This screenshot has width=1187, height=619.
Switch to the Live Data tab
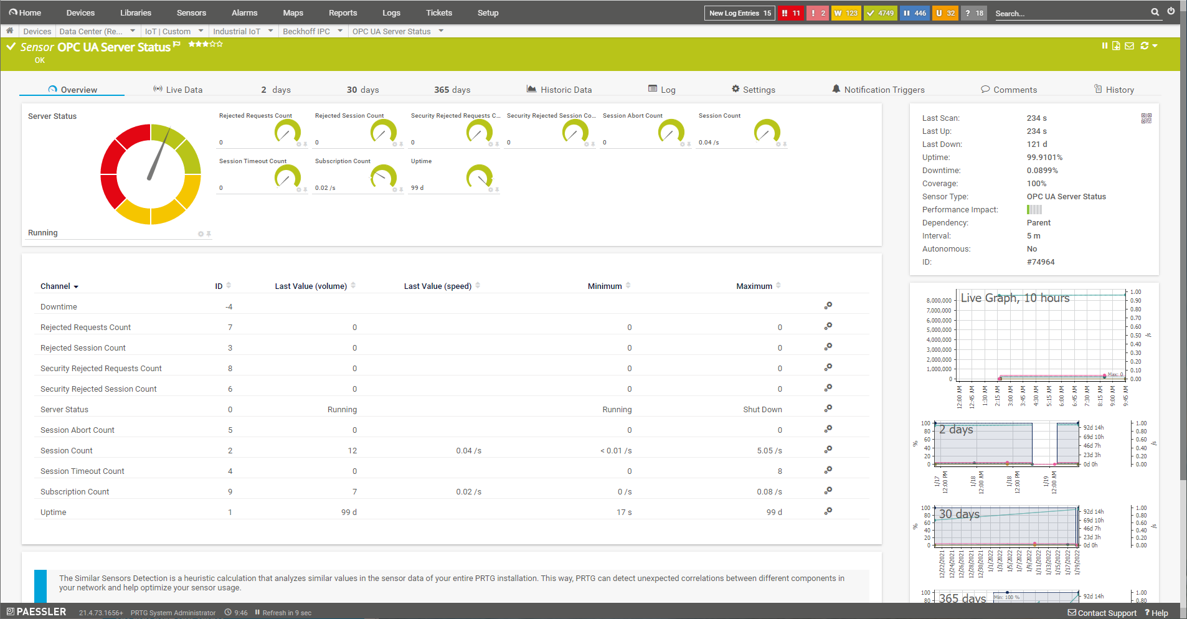[177, 90]
